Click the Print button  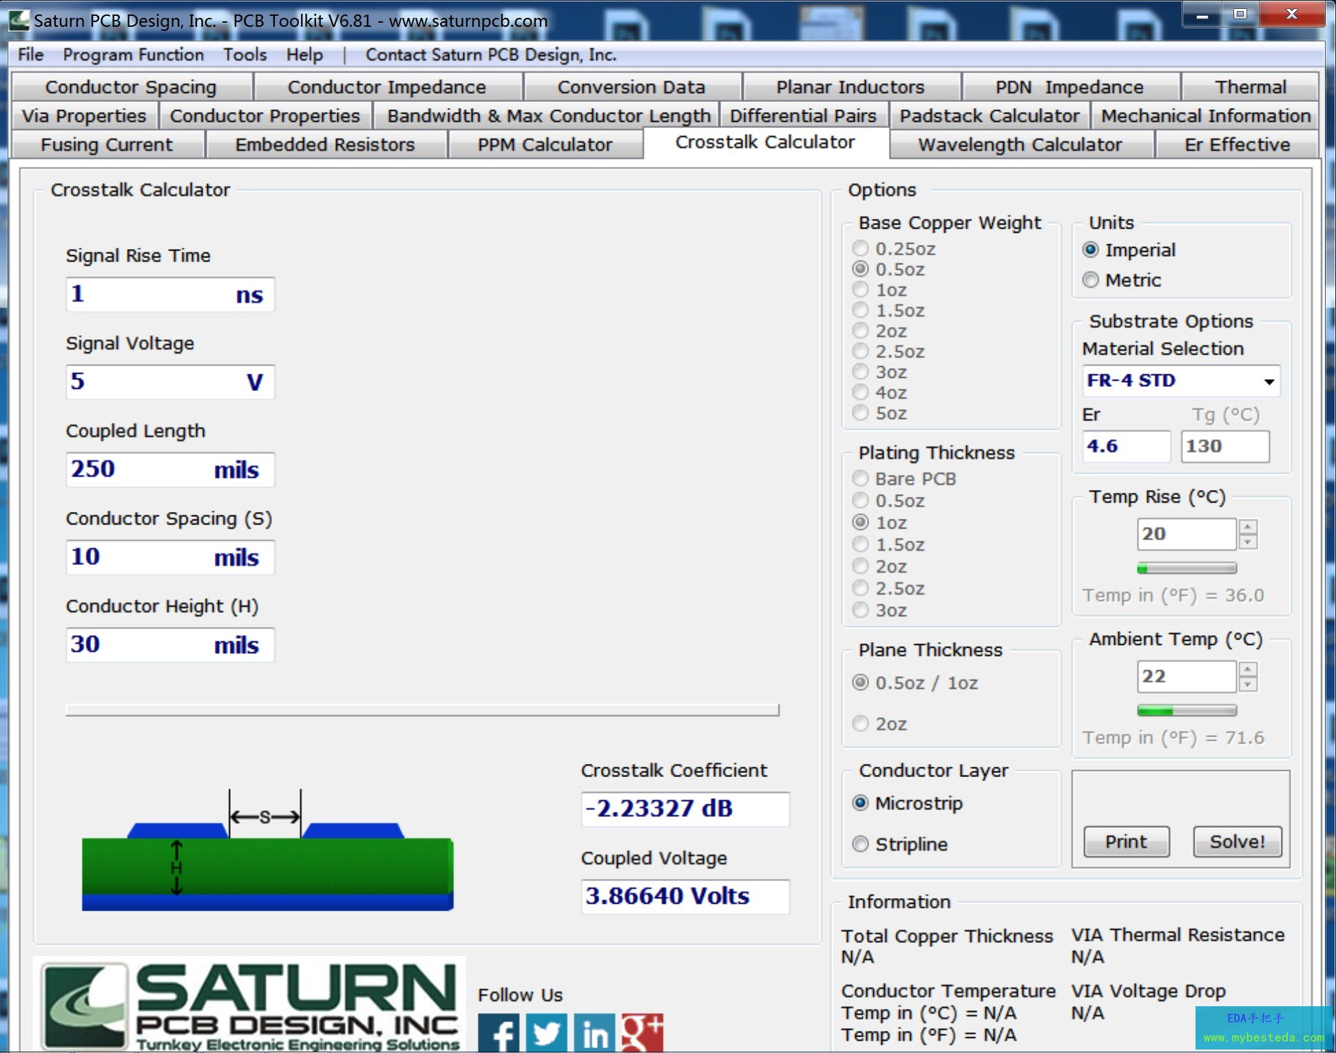coord(1126,841)
